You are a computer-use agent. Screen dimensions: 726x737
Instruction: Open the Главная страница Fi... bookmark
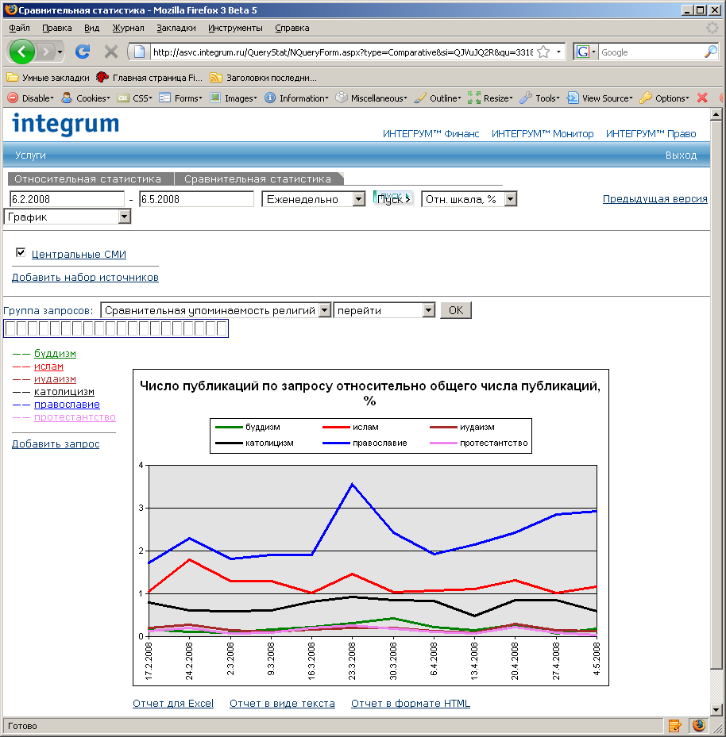(149, 78)
